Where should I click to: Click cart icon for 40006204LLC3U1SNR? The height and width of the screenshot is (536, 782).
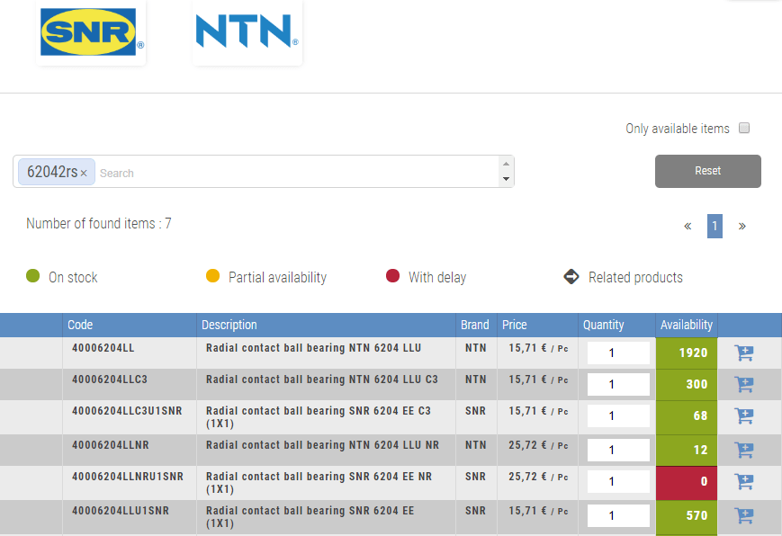click(743, 416)
